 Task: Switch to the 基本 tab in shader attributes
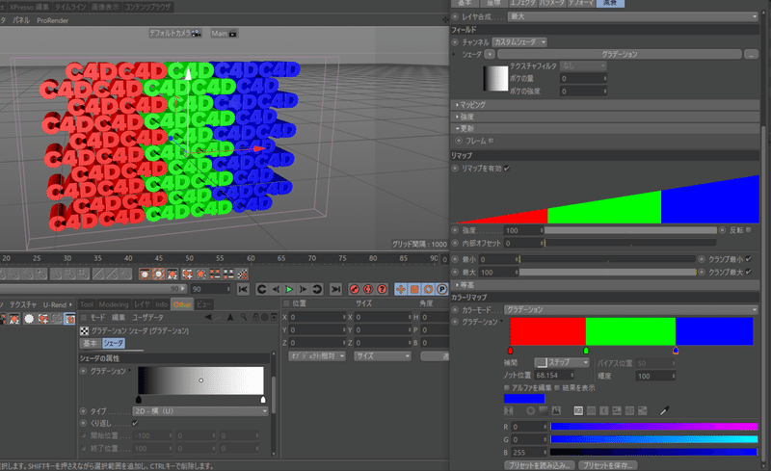pos(90,343)
